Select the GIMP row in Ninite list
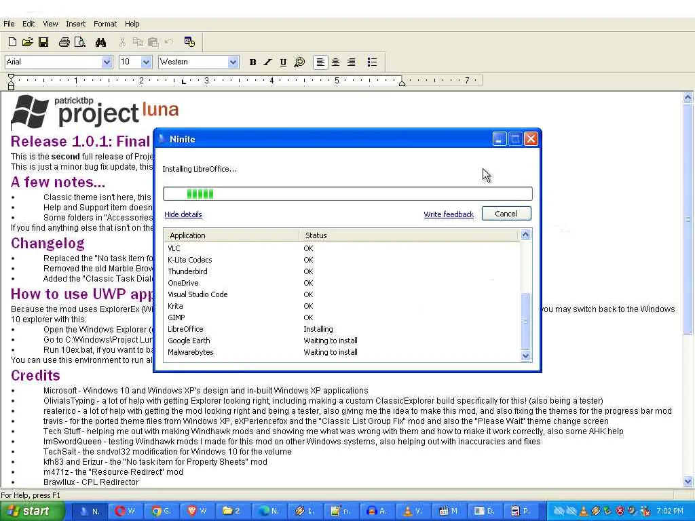695x521 pixels. [x=342, y=317]
